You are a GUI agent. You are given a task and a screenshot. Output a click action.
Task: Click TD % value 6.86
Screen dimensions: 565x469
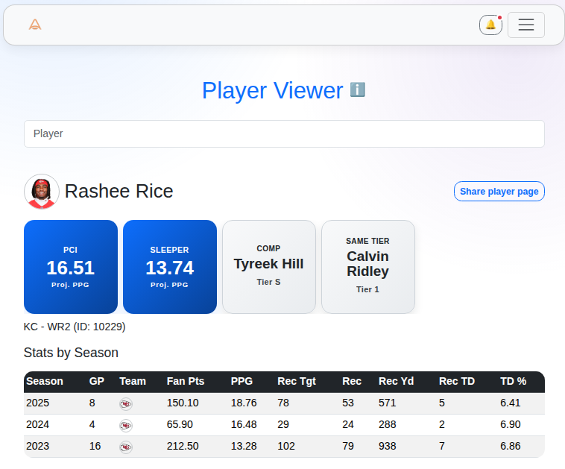pyautogui.click(x=511, y=446)
